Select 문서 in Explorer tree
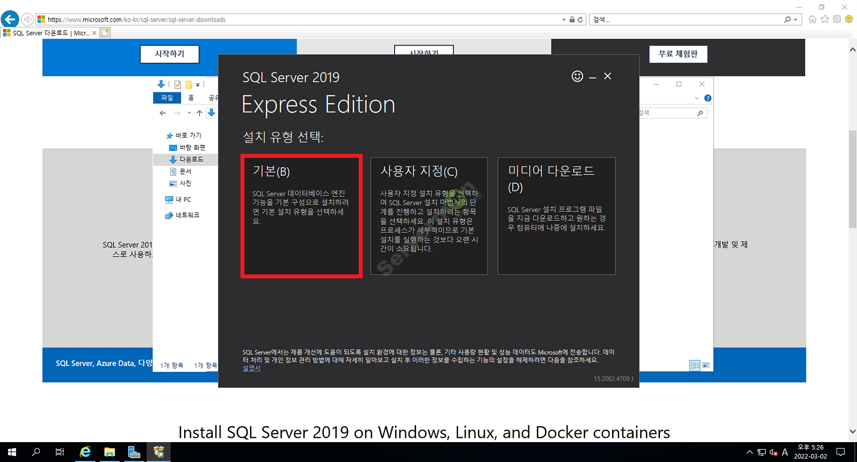Screen dimensions: 857x462 click(x=180, y=171)
